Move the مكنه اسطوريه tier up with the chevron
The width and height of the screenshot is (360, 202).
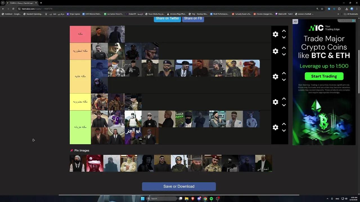pyautogui.click(x=284, y=48)
